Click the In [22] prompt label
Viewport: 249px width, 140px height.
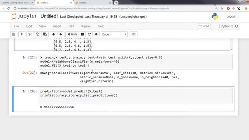[30, 58]
